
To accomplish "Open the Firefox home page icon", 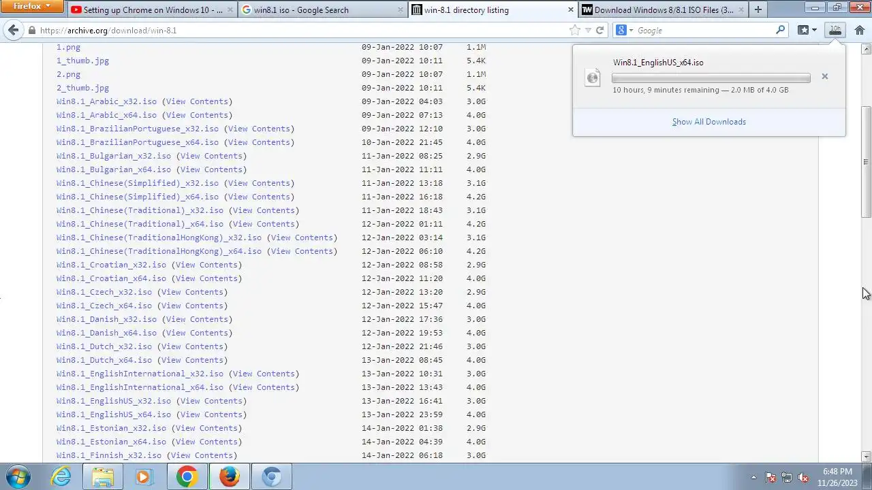I will [860, 30].
